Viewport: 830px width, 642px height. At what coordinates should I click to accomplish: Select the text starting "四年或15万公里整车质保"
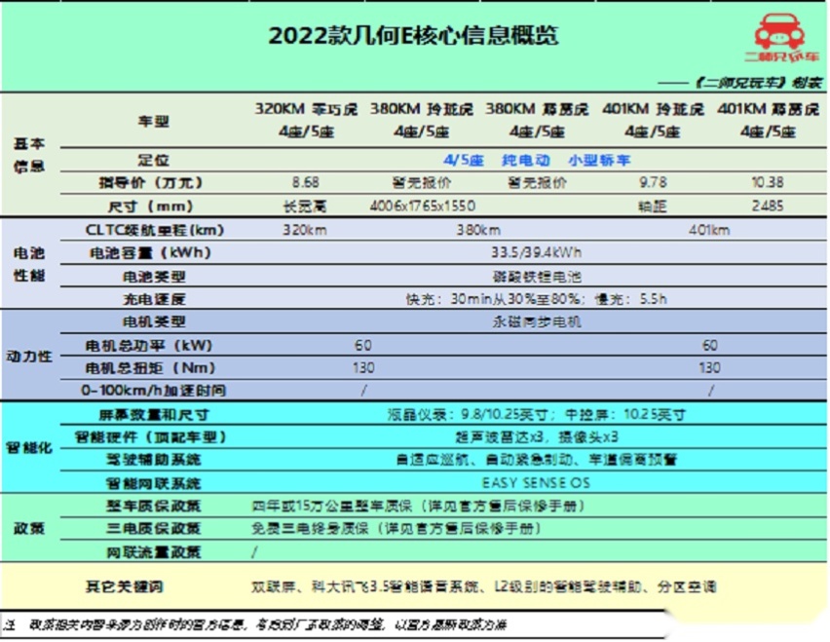[419, 506]
